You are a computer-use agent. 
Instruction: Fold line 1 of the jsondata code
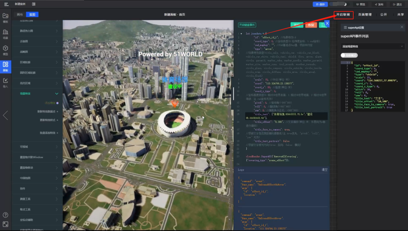point(242,34)
